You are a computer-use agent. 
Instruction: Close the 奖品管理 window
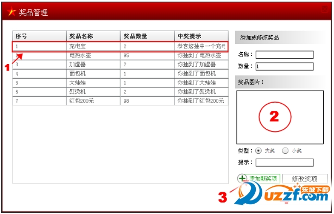[x=325, y=9]
